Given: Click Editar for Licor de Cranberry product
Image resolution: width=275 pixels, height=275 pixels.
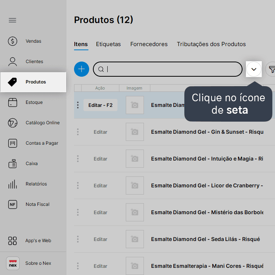Looking at the screenshot, I should pos(100,186).
